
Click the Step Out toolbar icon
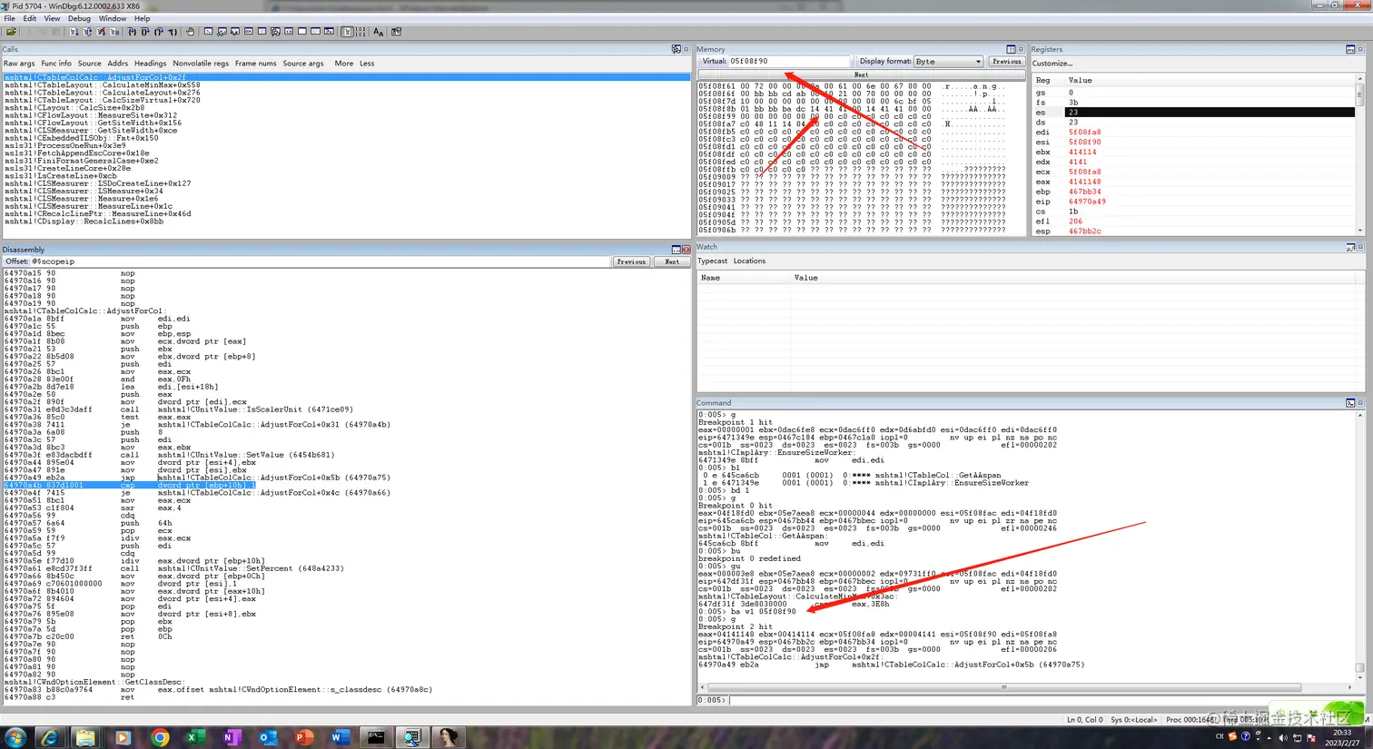[159, 32]
